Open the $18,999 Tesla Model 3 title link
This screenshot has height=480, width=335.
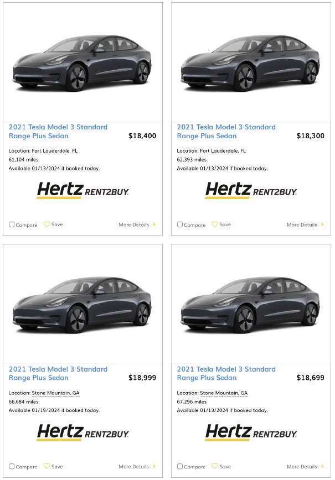pyautogui.click(x=58, y=373)
